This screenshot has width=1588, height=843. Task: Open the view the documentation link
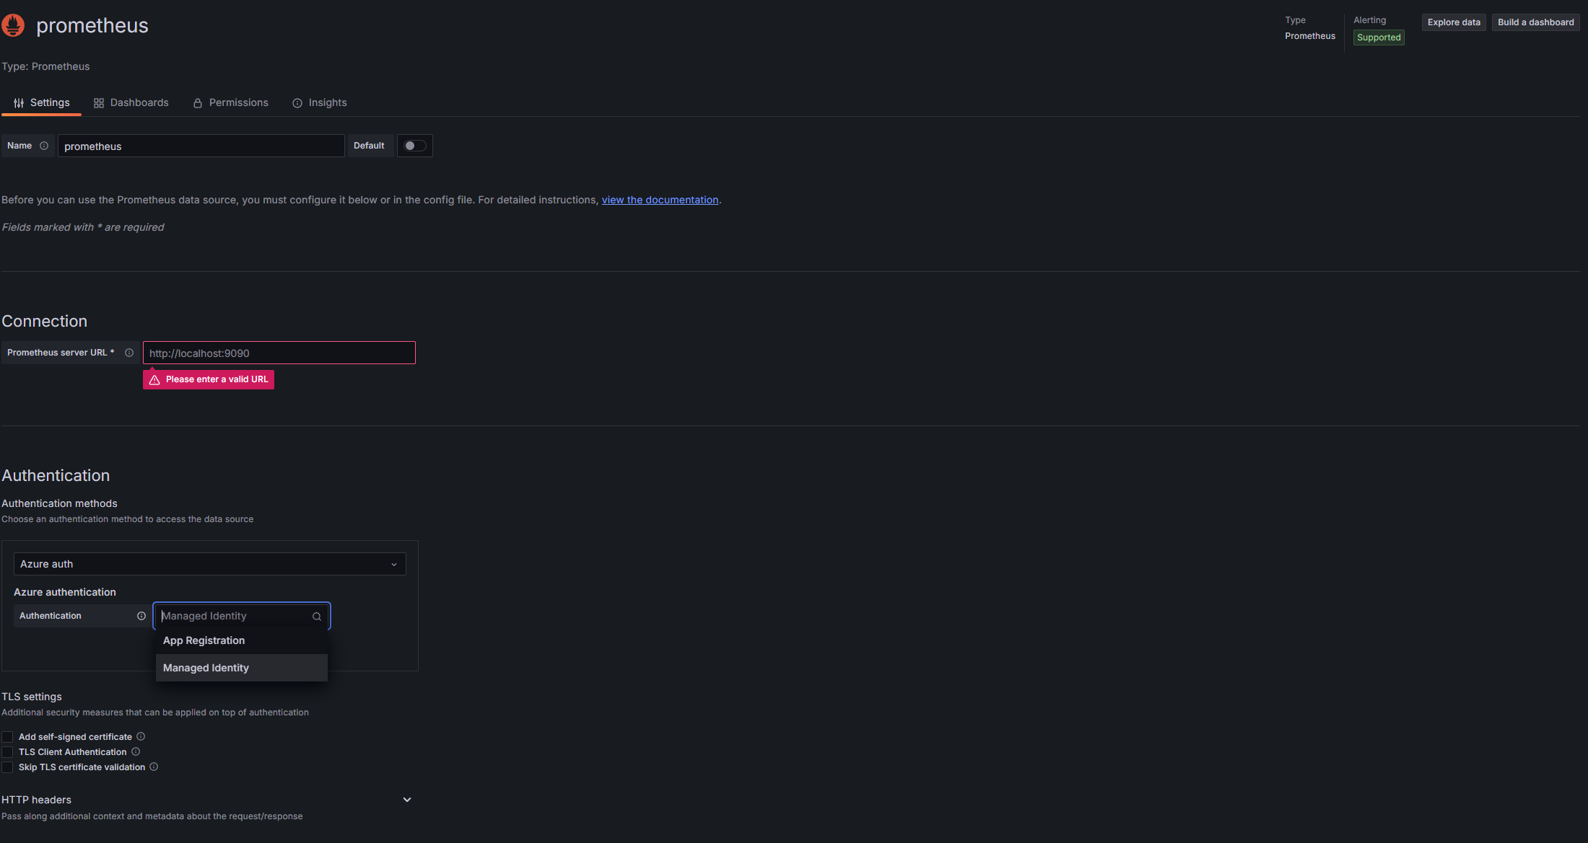pyautogui.click(x=660, y=200)
